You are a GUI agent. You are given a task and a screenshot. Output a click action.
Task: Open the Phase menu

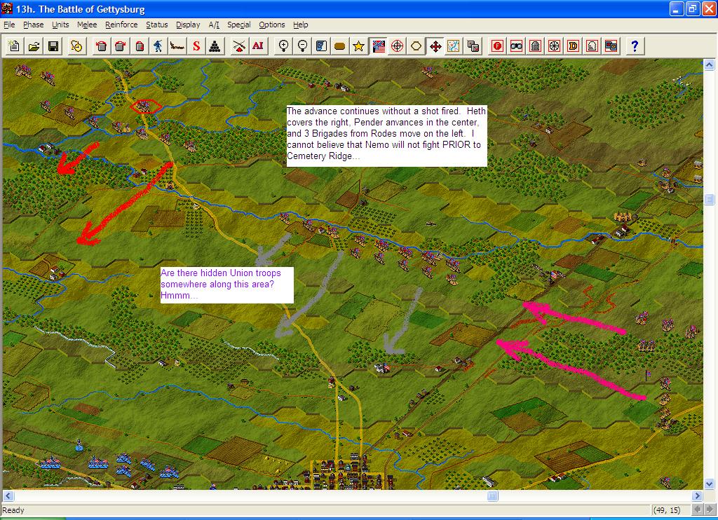tap(34, 25)
